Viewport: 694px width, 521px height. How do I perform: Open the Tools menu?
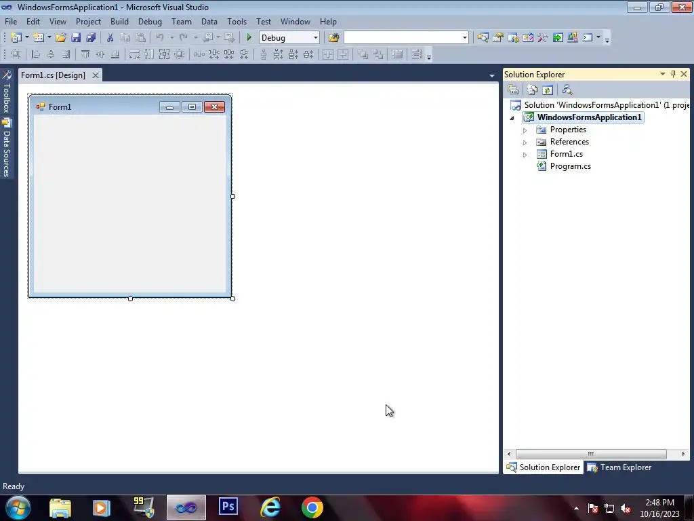(237, 21)
